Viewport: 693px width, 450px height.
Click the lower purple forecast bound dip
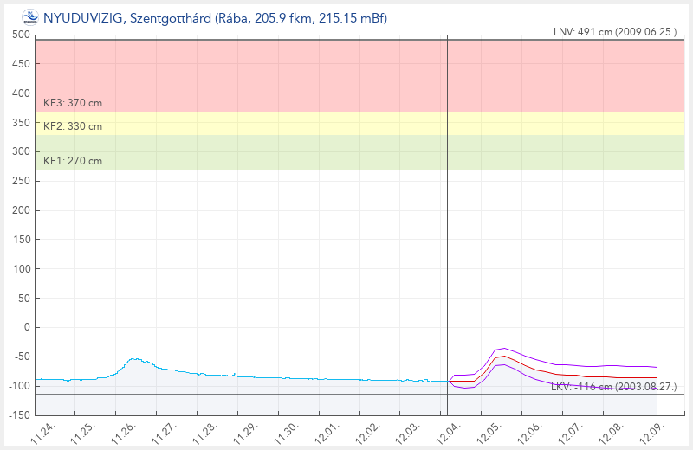(464, 388)
